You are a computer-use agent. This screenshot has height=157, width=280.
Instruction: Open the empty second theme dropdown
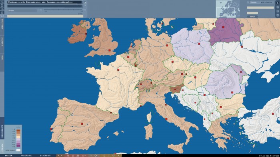[45, 6]
